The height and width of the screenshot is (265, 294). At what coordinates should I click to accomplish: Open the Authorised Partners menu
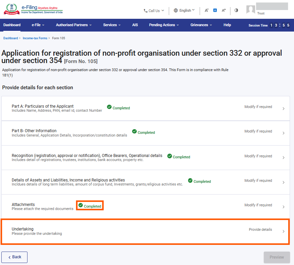click(74, 25)
